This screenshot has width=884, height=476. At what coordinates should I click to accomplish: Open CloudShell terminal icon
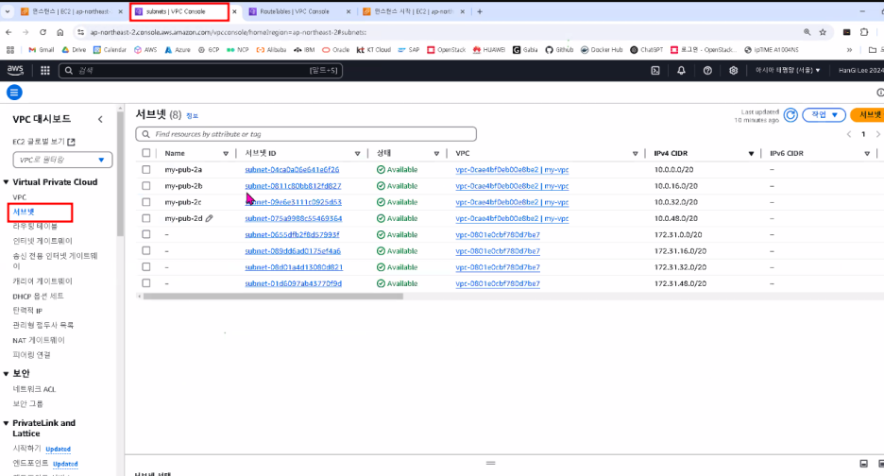click(x=655, y=71)
